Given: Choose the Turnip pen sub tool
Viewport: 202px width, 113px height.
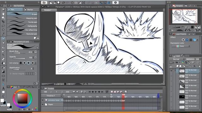Looking at the screenshot, I should click(22, 22).
